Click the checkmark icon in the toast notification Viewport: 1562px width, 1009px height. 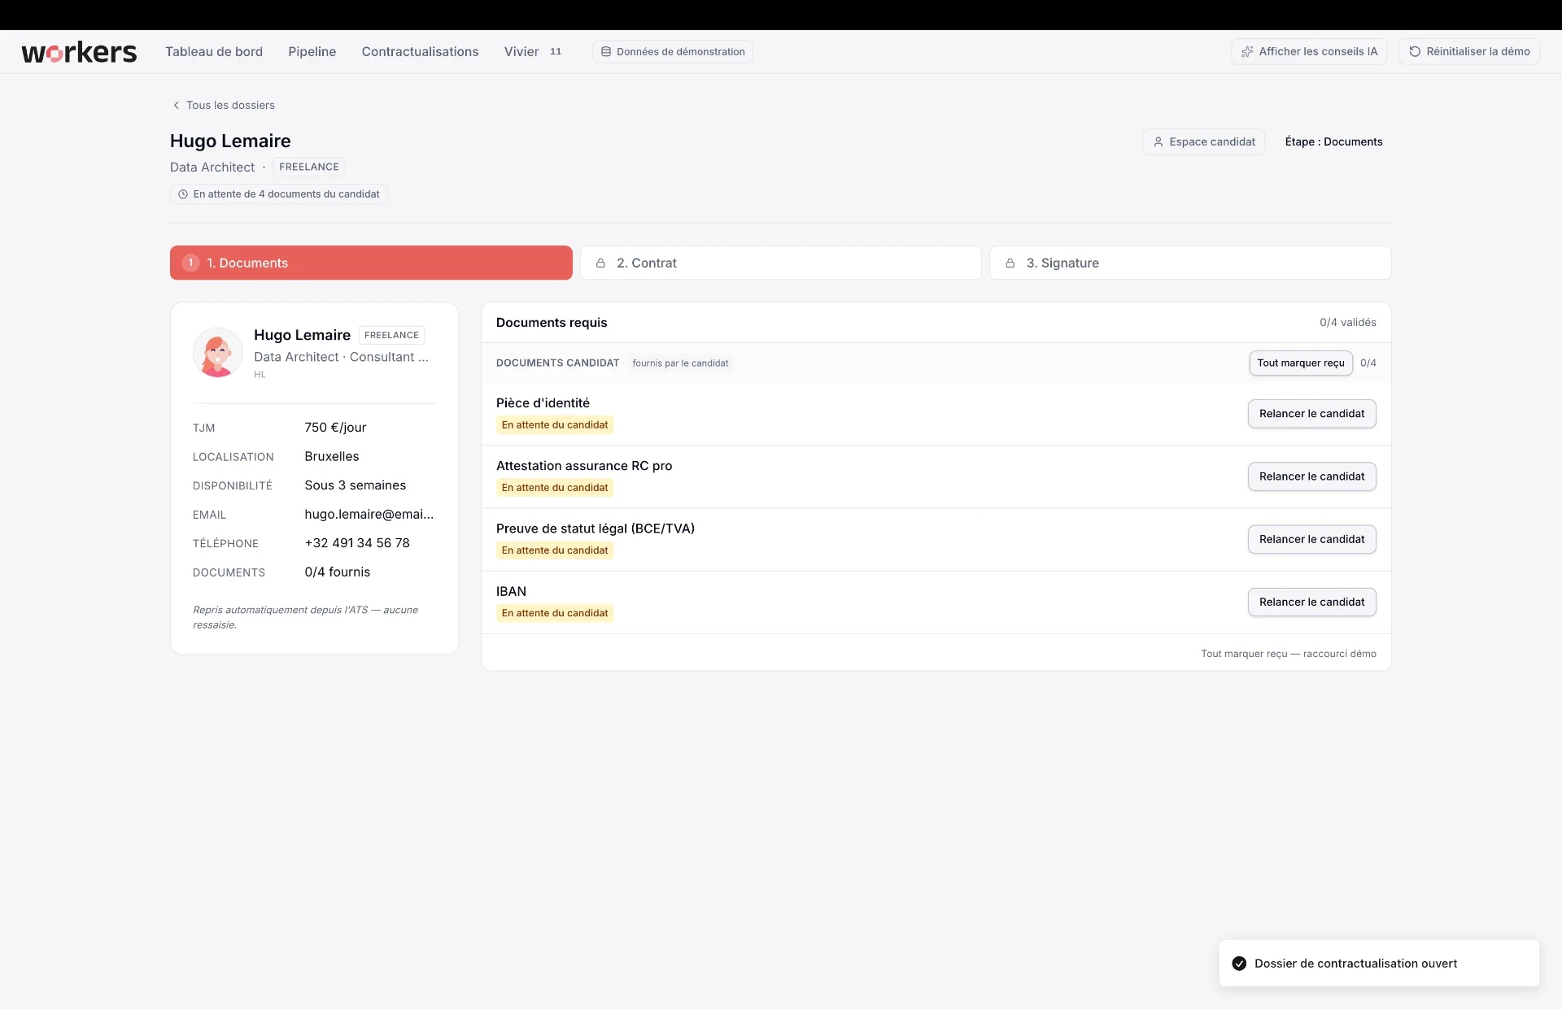click(x=1239, y=963)
